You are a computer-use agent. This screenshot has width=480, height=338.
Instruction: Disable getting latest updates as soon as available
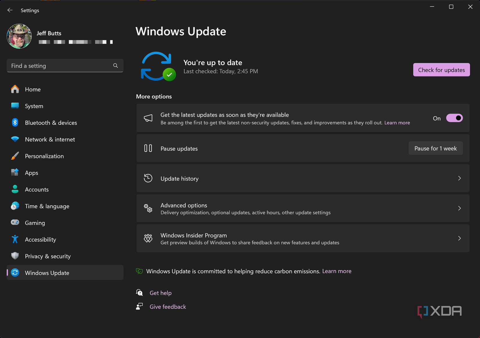454,118
